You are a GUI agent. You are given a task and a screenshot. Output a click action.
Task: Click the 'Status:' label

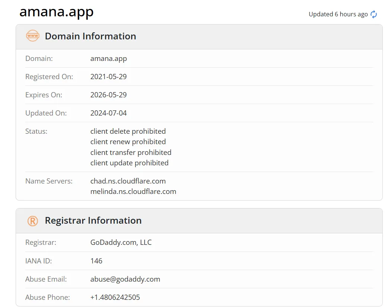[36, 131]
